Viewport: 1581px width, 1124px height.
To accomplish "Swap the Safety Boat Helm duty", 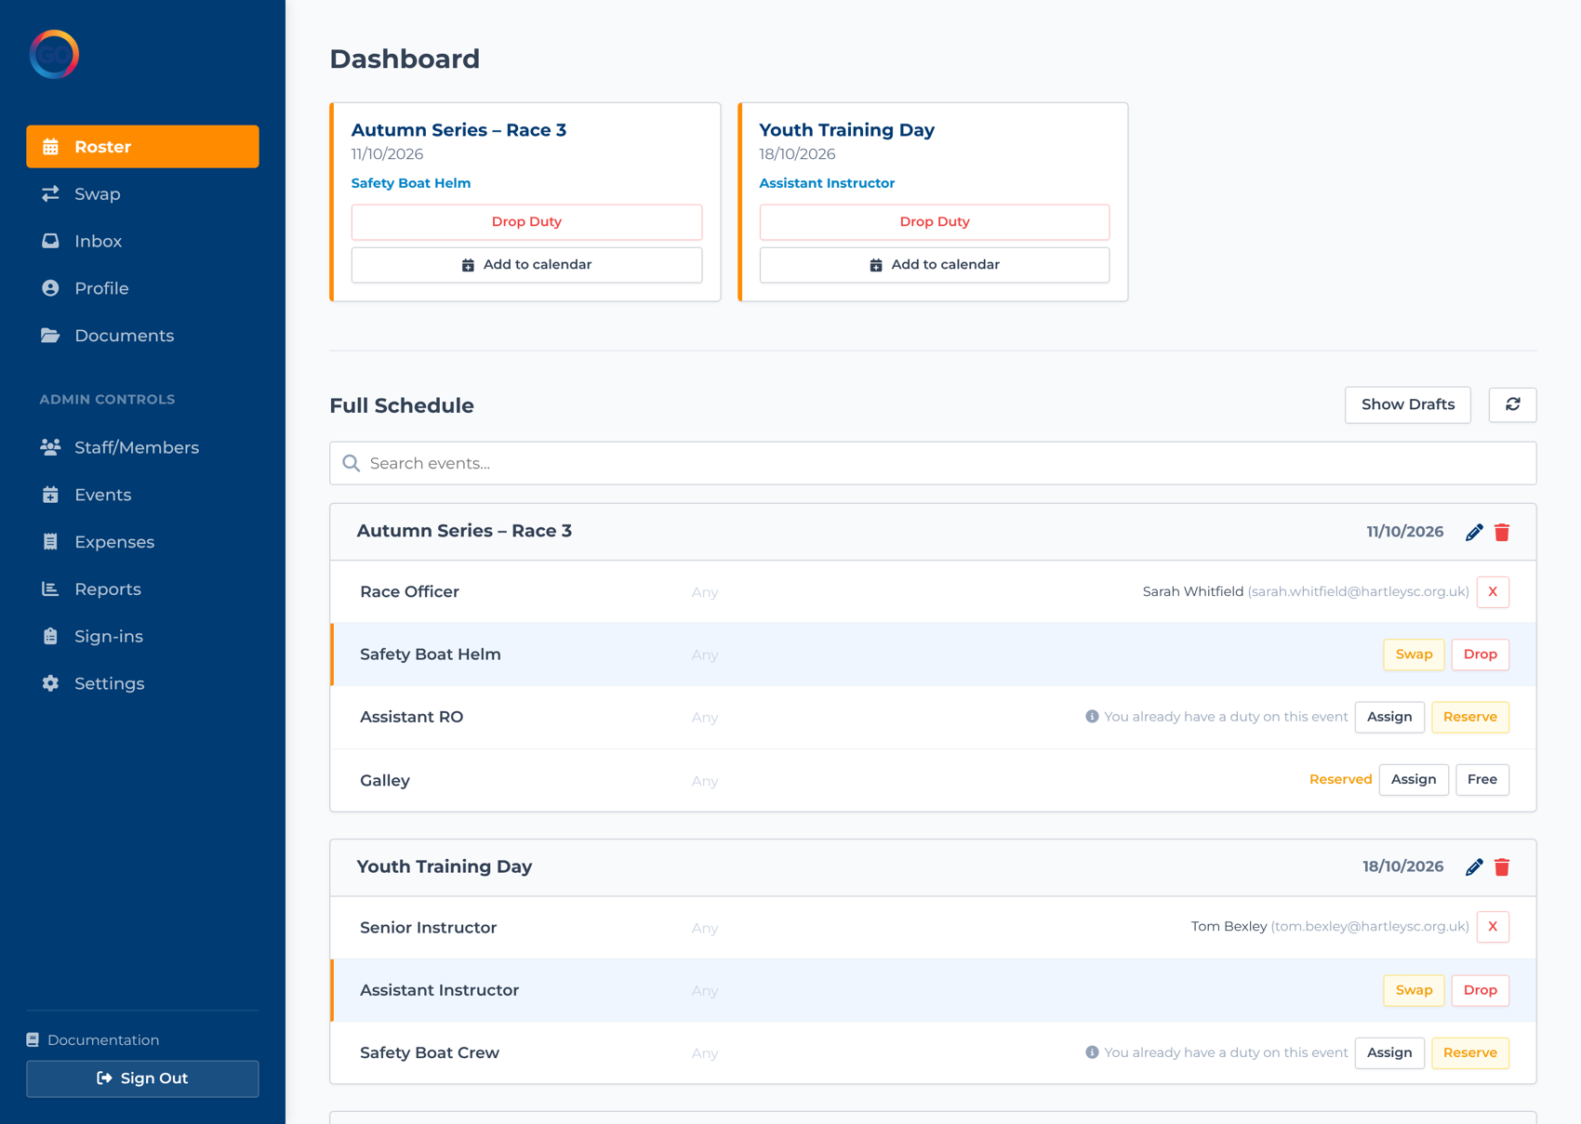I will (x=1414, y=655).
